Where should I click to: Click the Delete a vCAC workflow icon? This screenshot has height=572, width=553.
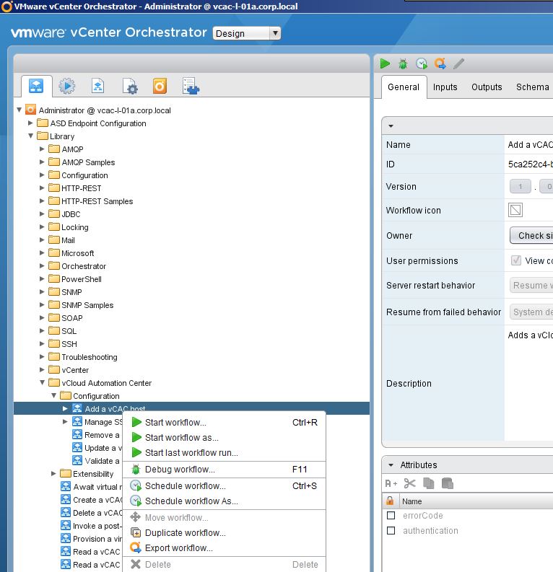coord(66,513)
